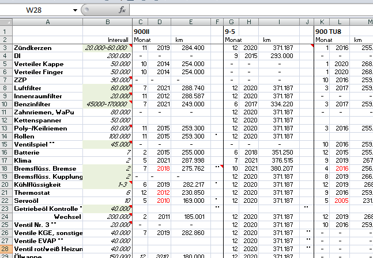Select column A header
This screenshot has width=373, height=258.
48,22
